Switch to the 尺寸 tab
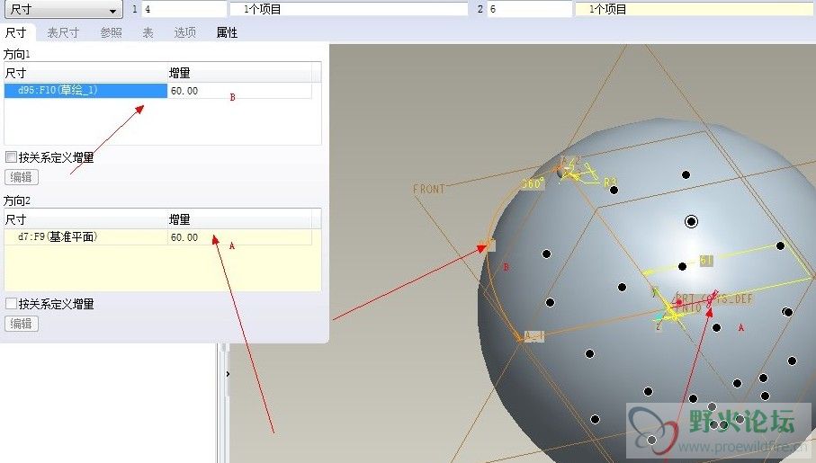Screen dimensions: 816x463 coord(15,32)
